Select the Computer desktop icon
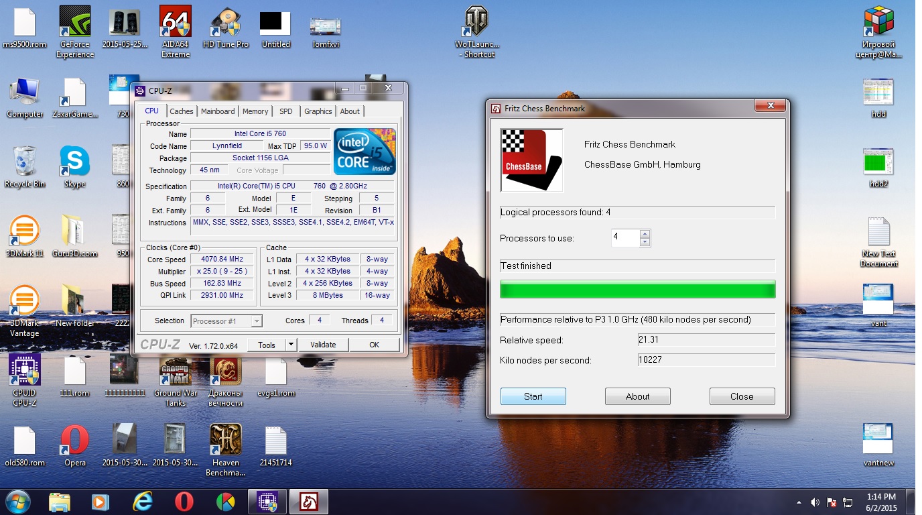This screenshot has width=922, height=515. (25, 97)
